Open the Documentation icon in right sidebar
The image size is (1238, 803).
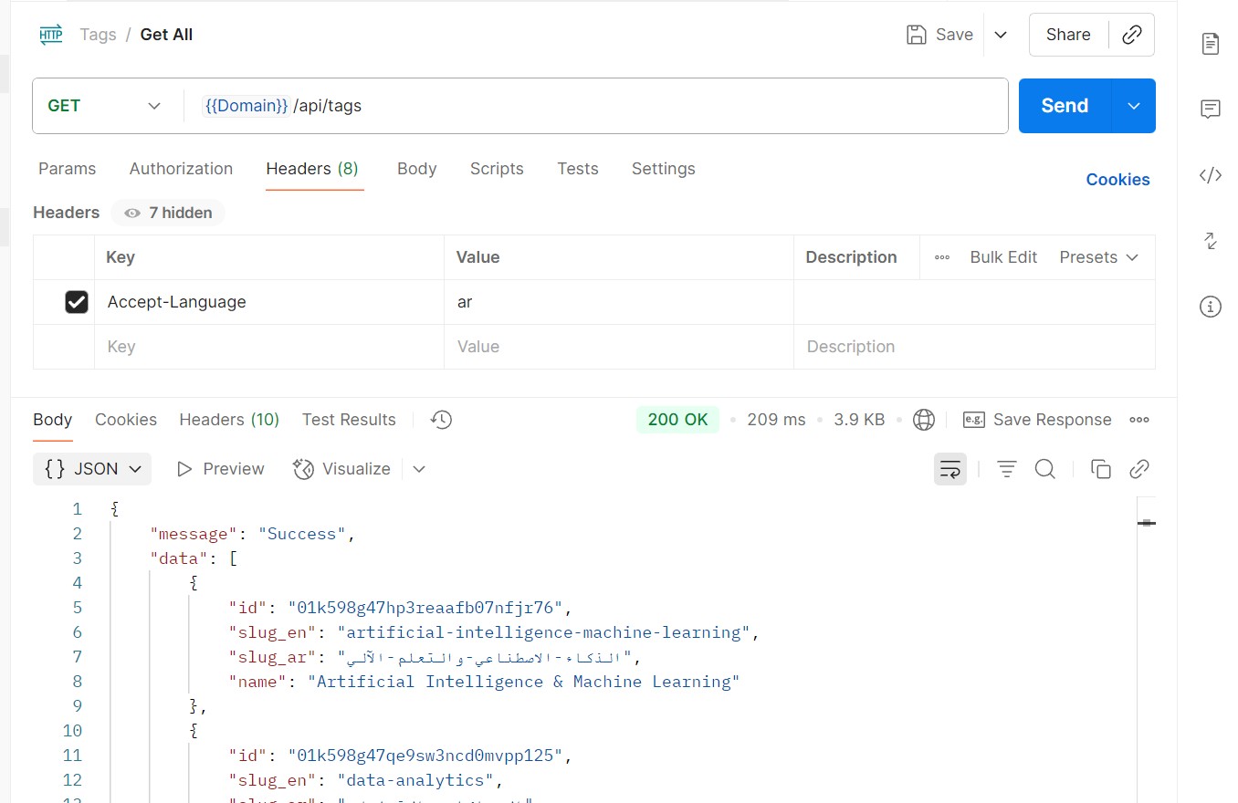1211,44
